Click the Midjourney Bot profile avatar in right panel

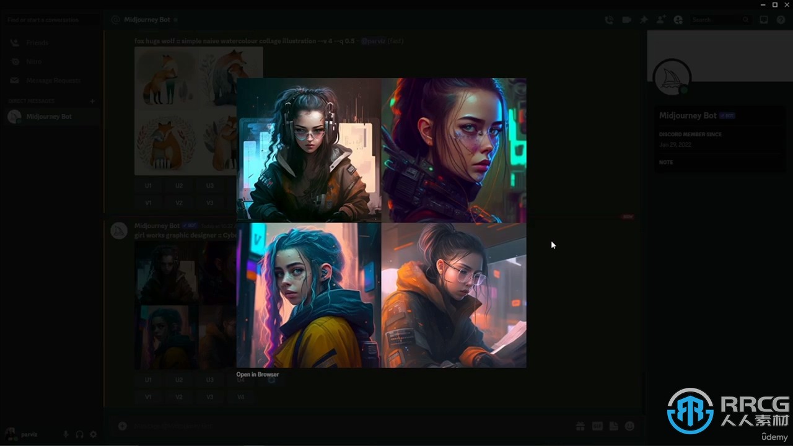(672, 79)
